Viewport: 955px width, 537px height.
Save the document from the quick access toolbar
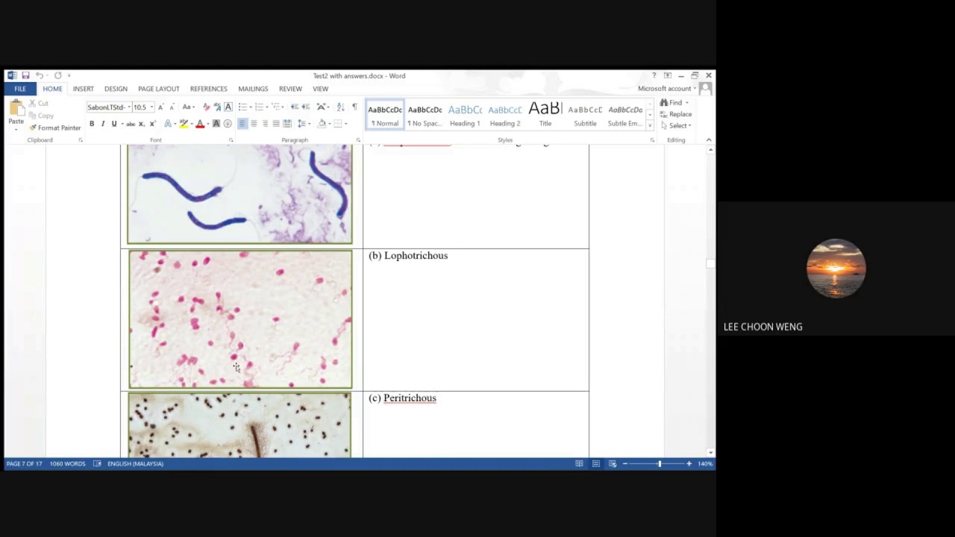(25, 75)
